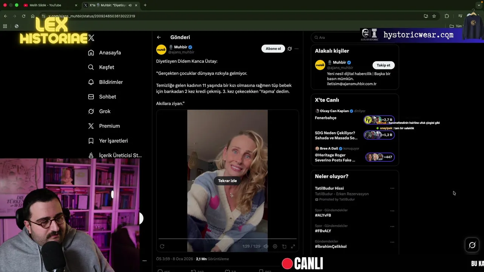The image size is (484, 272).
Task: Click the install app icon in address bar
Action: [426, 16]
